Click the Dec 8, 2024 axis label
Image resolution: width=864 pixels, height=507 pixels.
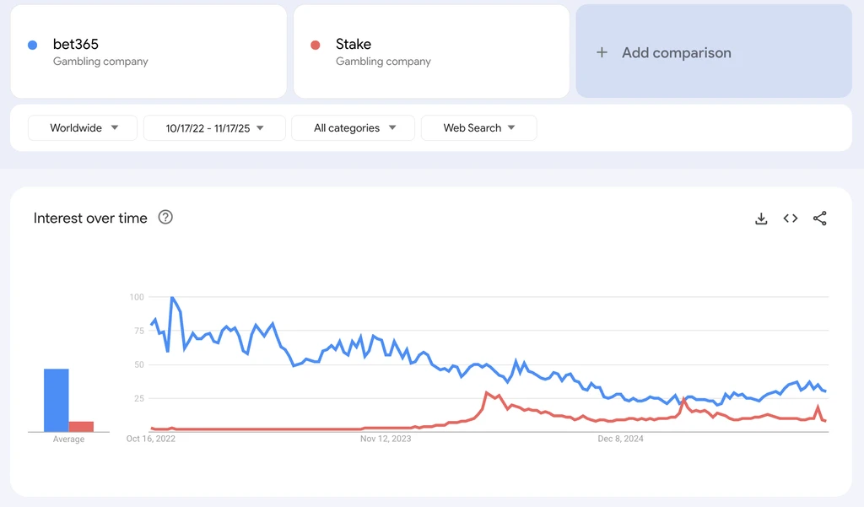[x=620, y=439]
